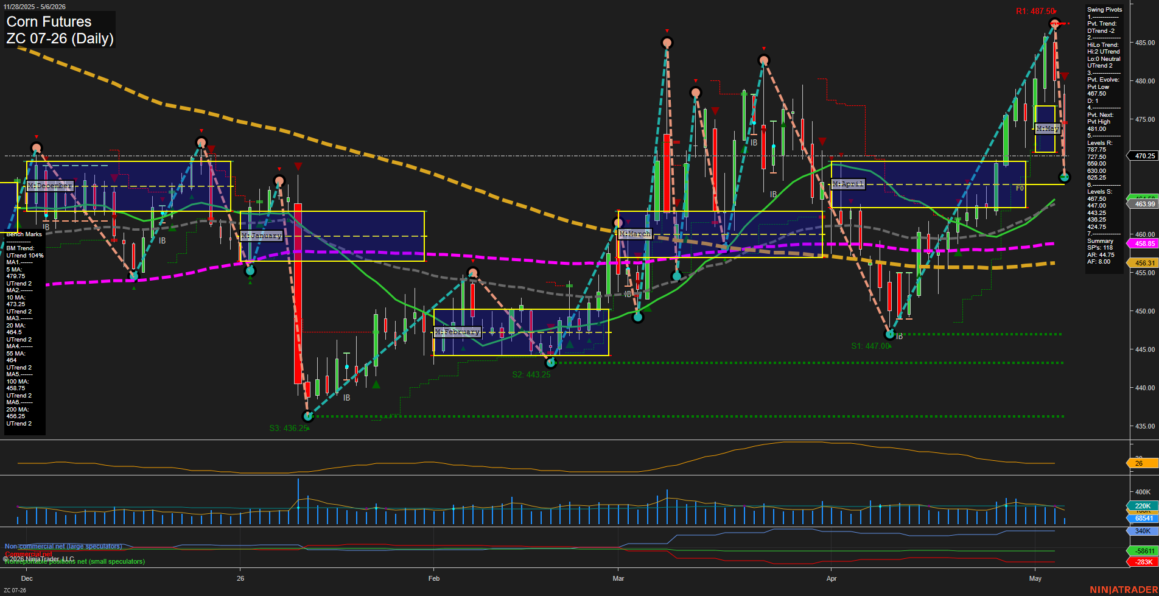
Task: Click the S2: 443.25 support label
Action: tap(531, 374)
